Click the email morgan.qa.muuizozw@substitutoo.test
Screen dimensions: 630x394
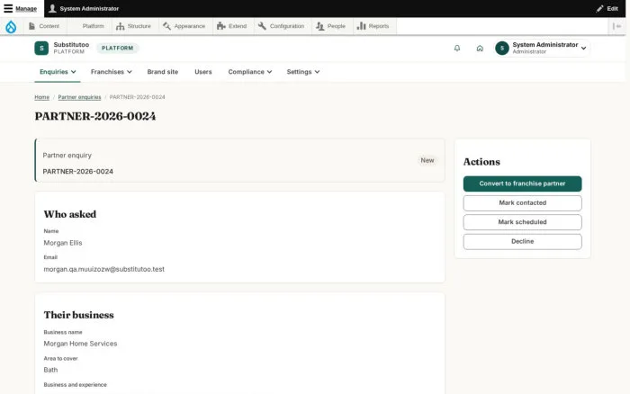coord(104,269)
